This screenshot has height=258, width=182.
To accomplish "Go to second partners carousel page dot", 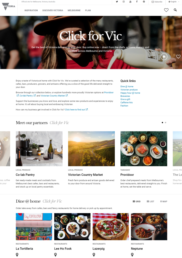I will [x=166, y=123].
